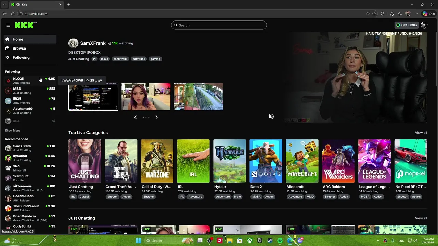Select street camera carousel thumbnail
This screenshot has height=246, width=438.
click(x=198, y=97)
